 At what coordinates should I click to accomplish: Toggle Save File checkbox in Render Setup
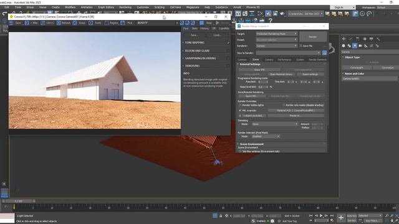point(300,46)
